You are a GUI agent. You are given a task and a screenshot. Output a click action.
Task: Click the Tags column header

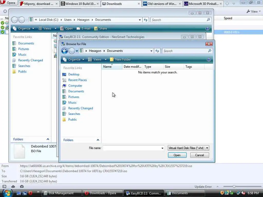[194, 67]
